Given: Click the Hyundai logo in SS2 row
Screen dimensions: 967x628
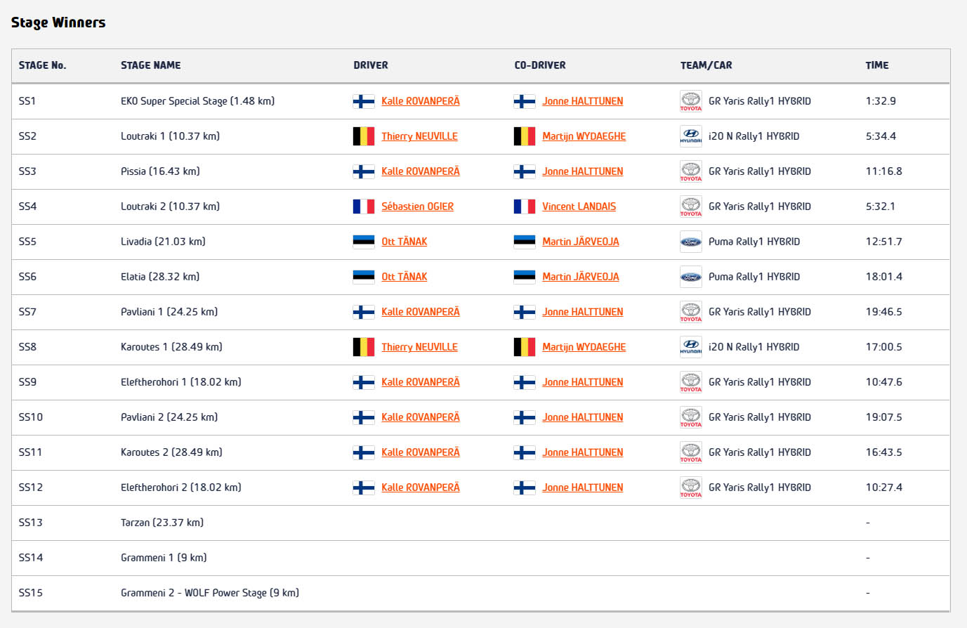Looking at the screenshot, I should point(691,136).
